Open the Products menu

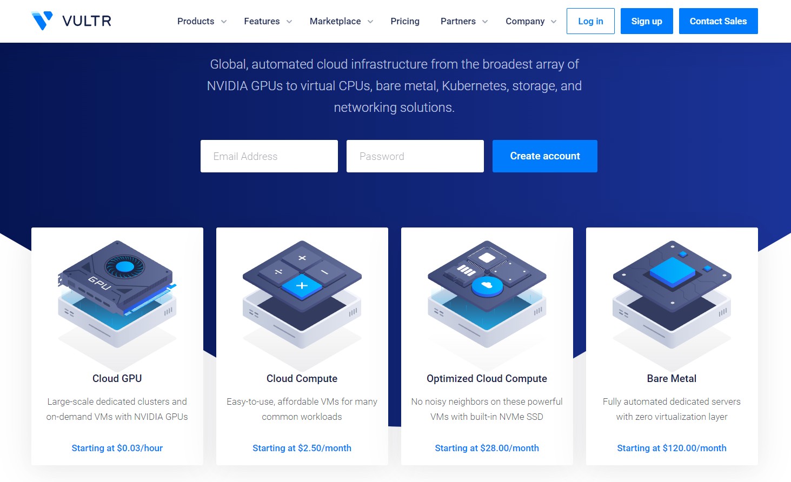pos(196,21)
